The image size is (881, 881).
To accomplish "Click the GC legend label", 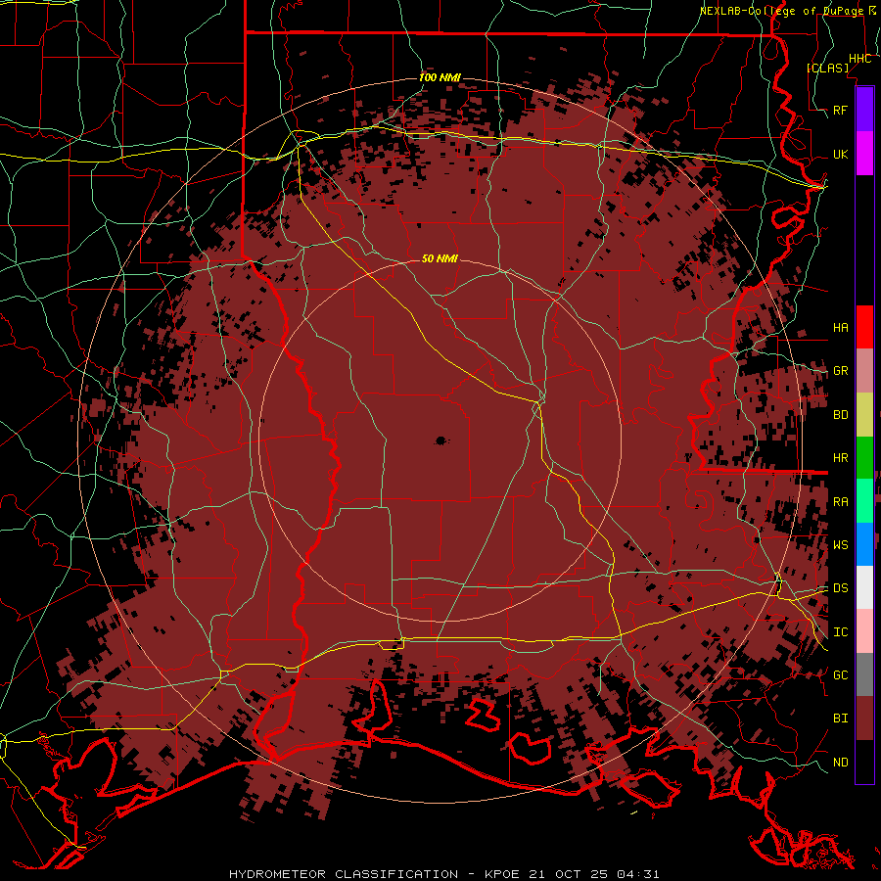I will click(x=841, y=674).
